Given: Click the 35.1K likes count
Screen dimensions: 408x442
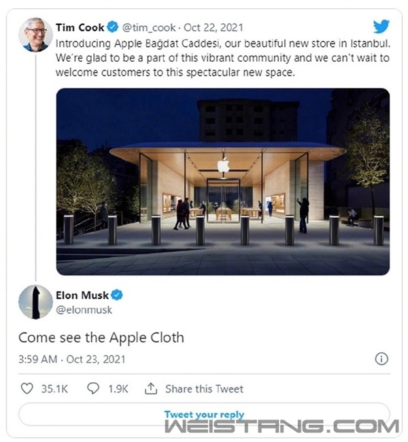Looking at the screenshot, I should [54, 389].
